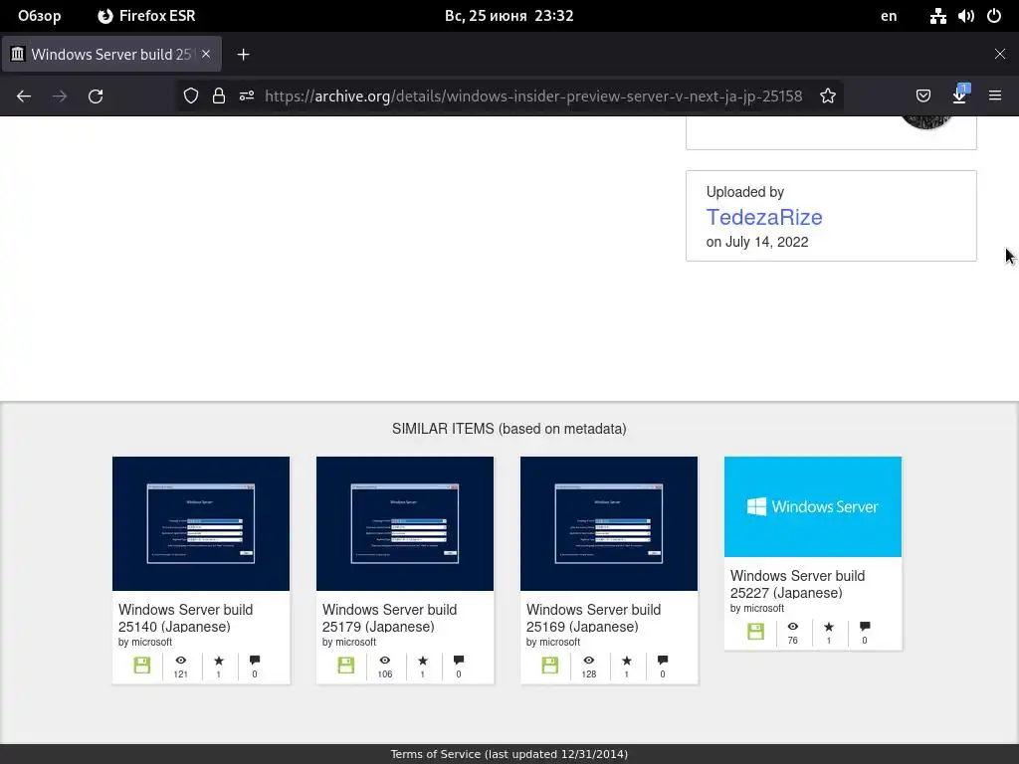Select the Windows Server build tab
The width and height of the screenshot is (1019, 764).
click(111, 54)
